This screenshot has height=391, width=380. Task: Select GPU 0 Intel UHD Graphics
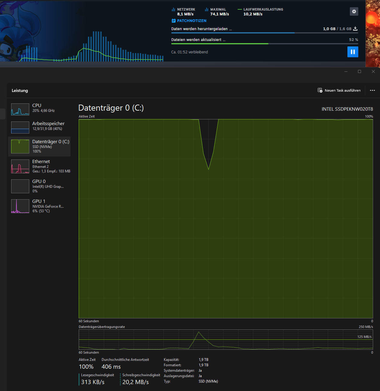pos(40,186)
